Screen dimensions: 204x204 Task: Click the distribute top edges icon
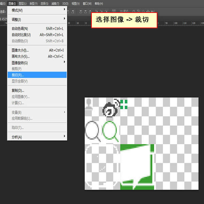click(x=81, y=12)
